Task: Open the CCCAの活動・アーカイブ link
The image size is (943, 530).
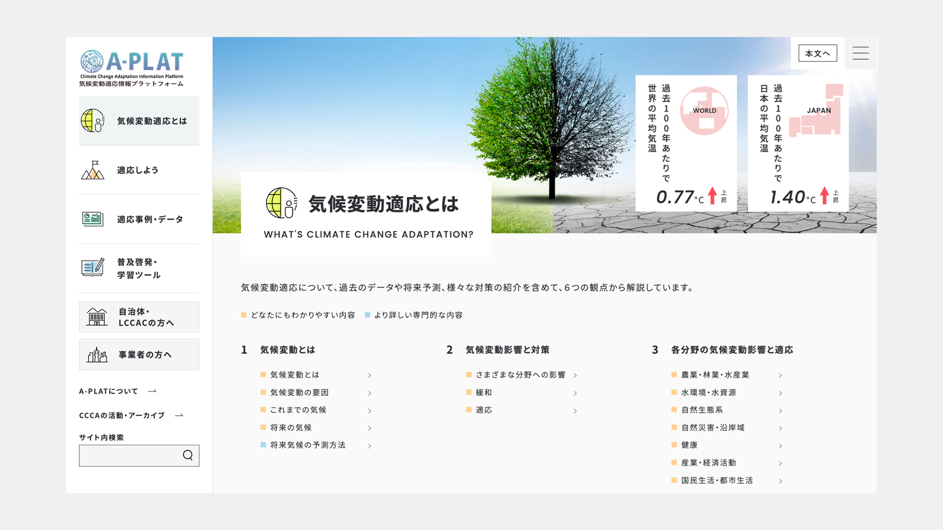Action: [x=121, y=415]
